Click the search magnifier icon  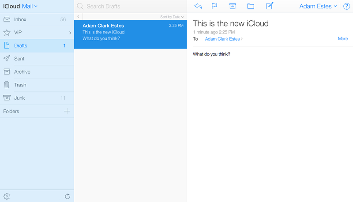coord(80,6)
